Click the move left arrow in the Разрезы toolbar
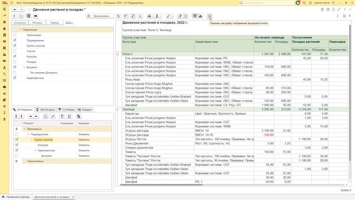355x200 pixels. coord(31,116)
